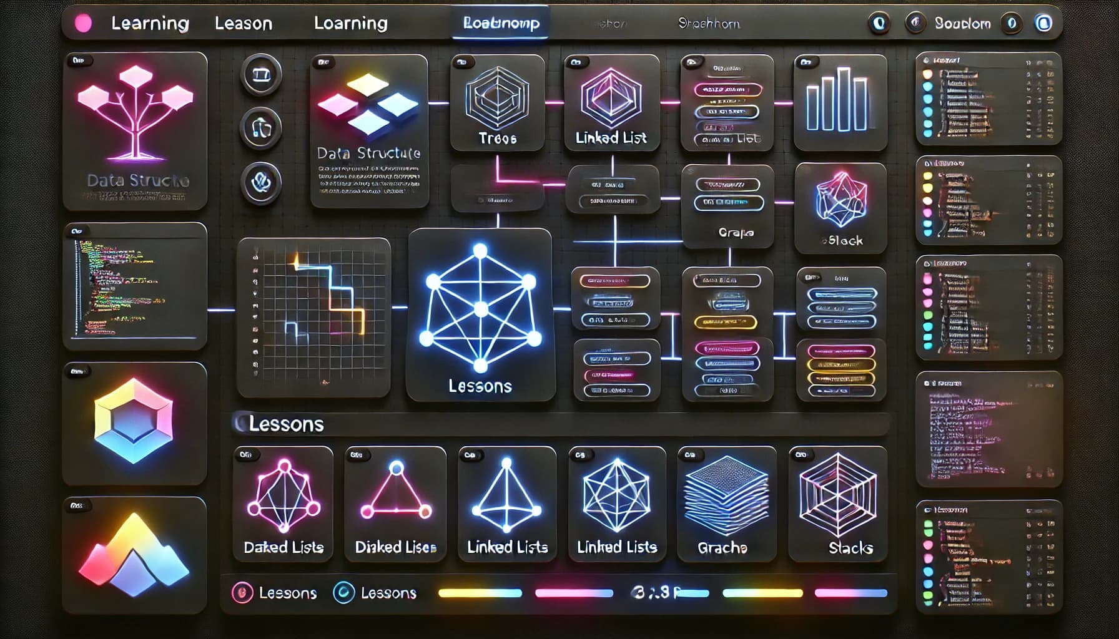
Task: Open the Linked Lists hexagon lesson card
Action: coord(617,504)
